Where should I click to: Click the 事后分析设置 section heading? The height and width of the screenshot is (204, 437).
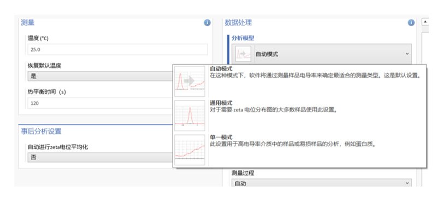[41, 131]
